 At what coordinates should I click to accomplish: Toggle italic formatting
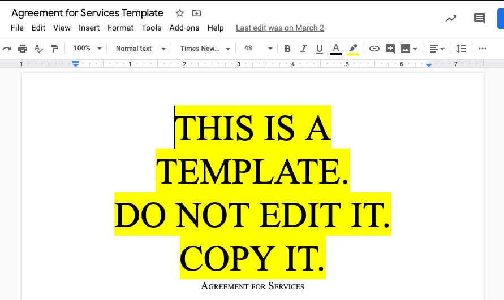click(303, 49)
